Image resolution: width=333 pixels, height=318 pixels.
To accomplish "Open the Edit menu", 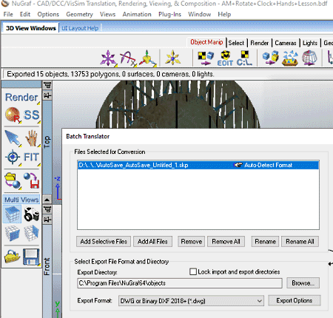I will click(25, 14).
